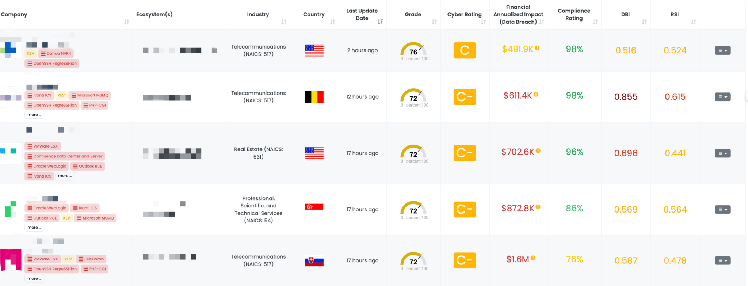Sort by Compliance Rating column
This screenshot has width=748, height=286.
[x=595, y=22]
